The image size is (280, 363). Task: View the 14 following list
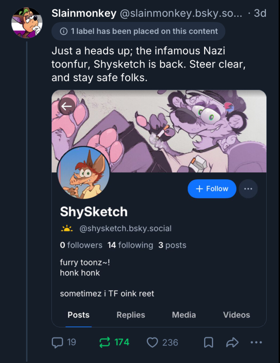[130, 245]
